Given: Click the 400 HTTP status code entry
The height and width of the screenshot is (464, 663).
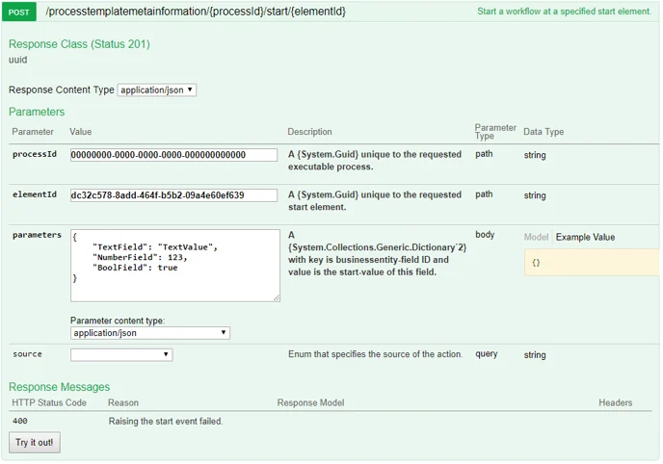Looking at the screenshot, I should pos(20,422).
